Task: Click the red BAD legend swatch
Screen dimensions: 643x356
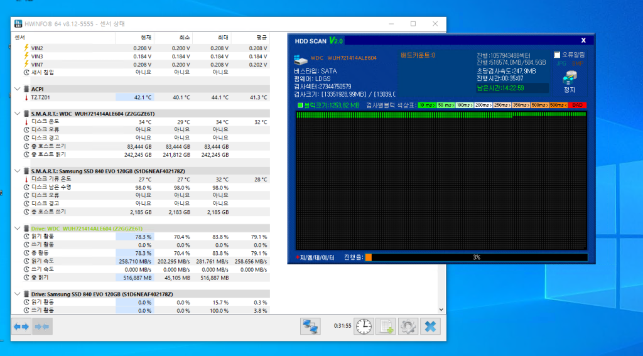Action: 578,105
